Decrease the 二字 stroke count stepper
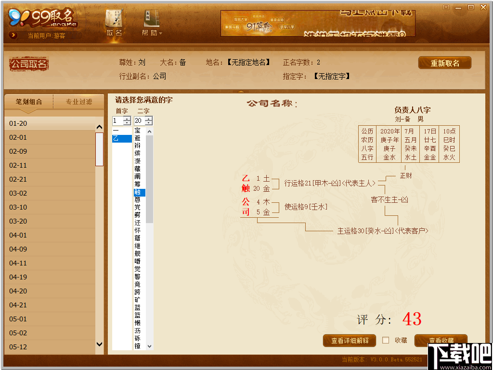 [149, 123]
